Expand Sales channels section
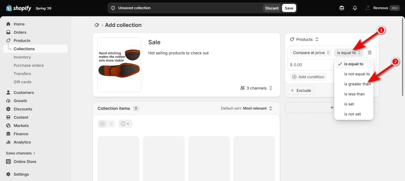Screen dimensions: 405x181 pos(21,153)
